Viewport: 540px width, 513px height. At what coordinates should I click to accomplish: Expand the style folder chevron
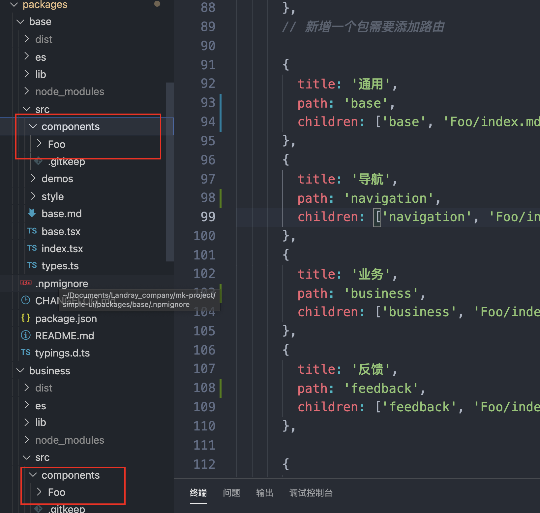click(x=33, y=196)
